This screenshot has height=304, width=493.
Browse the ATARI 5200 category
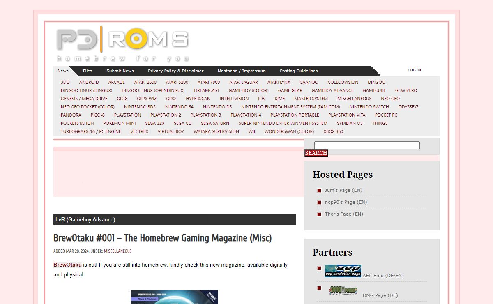(177, 82)
